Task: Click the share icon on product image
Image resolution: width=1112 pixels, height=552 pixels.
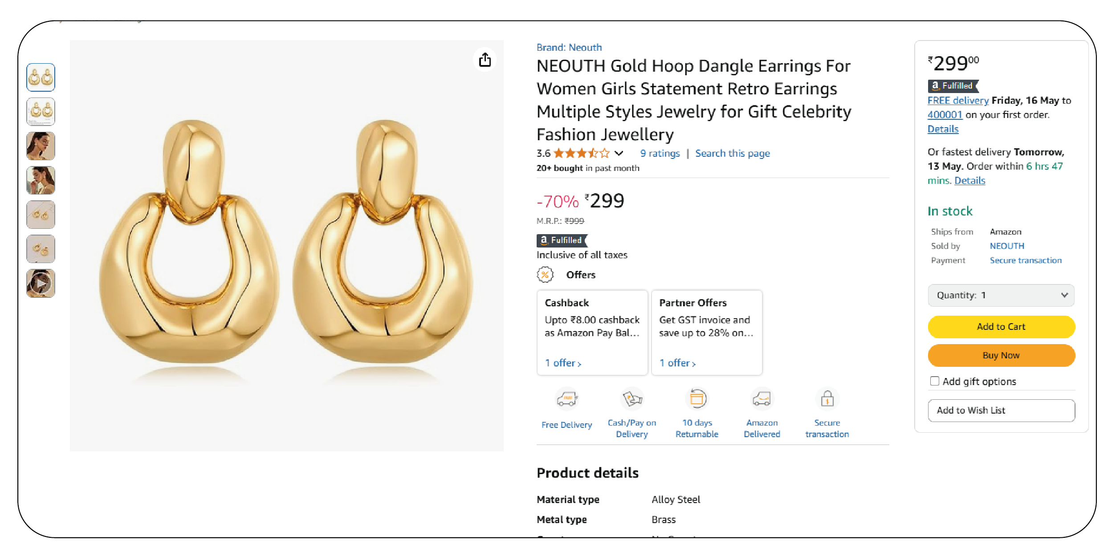Action: click(x=485, y=60)
